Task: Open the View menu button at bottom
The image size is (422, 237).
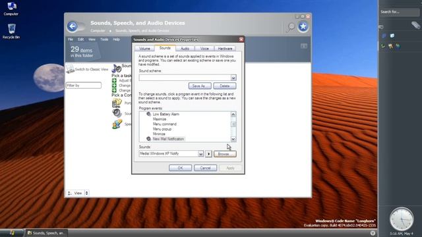Action: pyautogui.click(x=75, y=193)
